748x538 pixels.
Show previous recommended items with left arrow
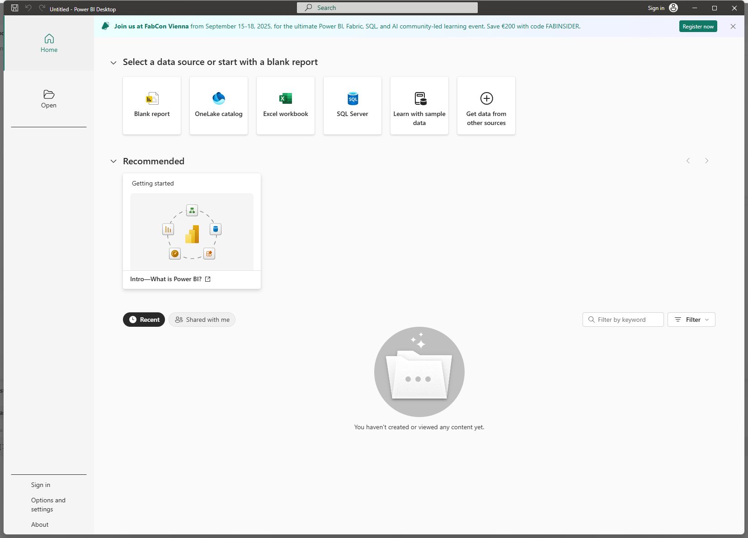688,161
